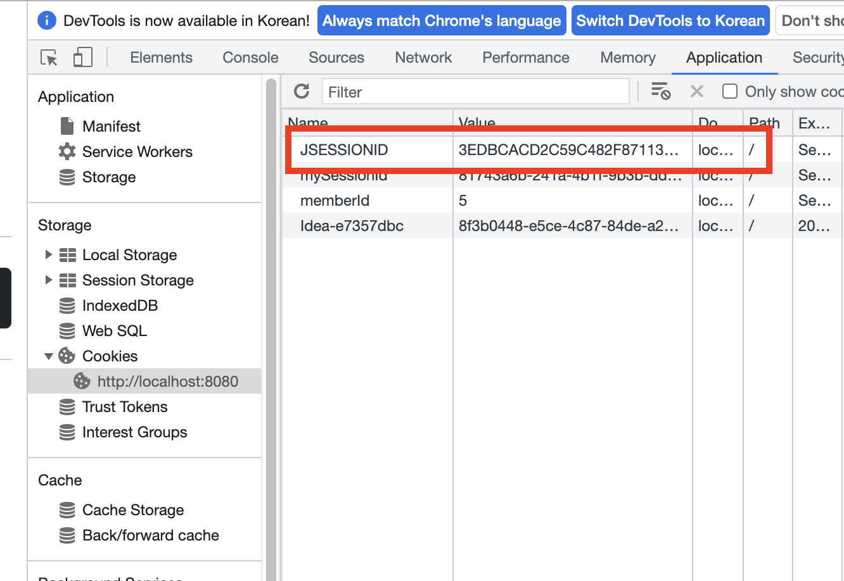Select the http://localhost:8080 cookies entry
This screenshot has height=581, width=844.
[x=144, y=381]
